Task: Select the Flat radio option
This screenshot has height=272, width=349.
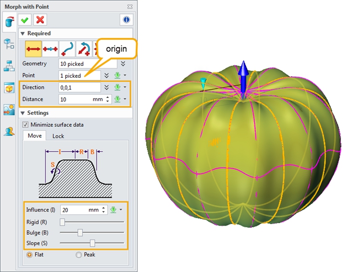Action: tap(29, 255)
